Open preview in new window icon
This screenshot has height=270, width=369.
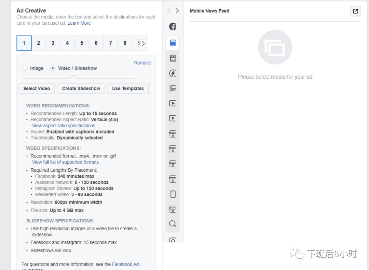355,11
